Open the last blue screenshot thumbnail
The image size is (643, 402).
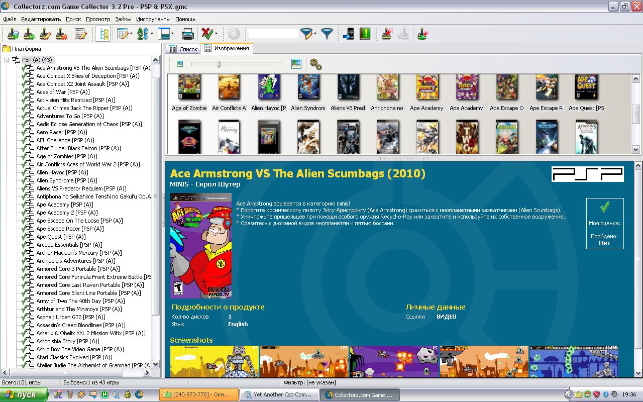[x=574, y=361]
